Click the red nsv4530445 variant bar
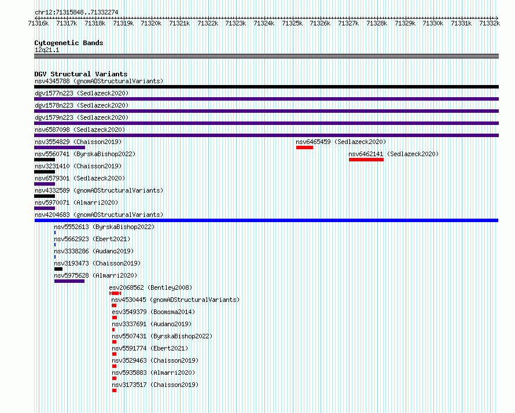This screenshot has height=413, width=515. [x=114, y=305]
